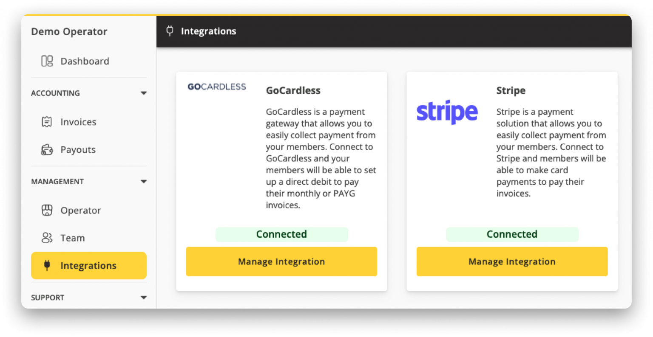Image resolution: width=653 pixels, height=337 pixels.
Task: Click Manage Integration for GoCardless
Action: coord(281,261)
